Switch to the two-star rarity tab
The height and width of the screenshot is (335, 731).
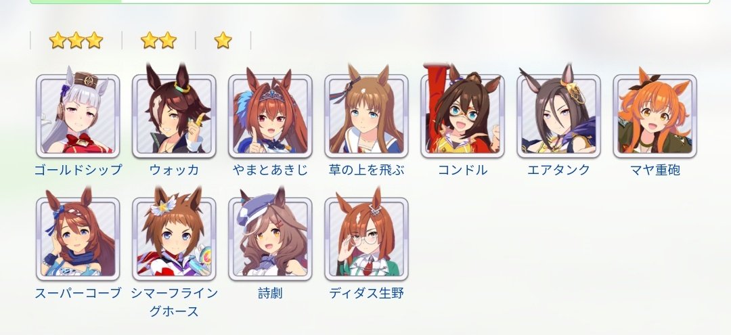[x=158, y=41]
